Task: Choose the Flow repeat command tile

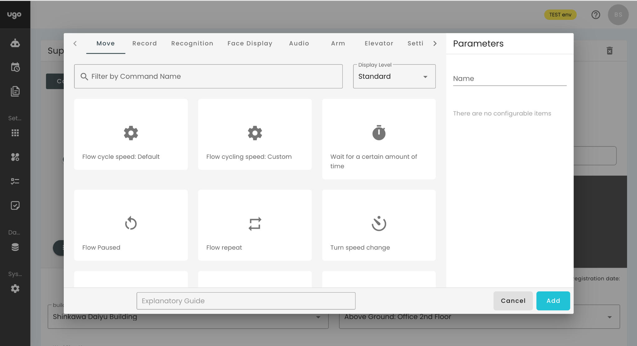Action: tap(254, 225)
